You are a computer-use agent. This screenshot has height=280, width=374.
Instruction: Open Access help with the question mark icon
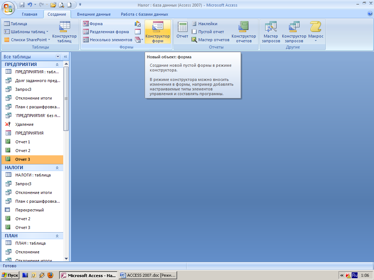click(370, 14)
